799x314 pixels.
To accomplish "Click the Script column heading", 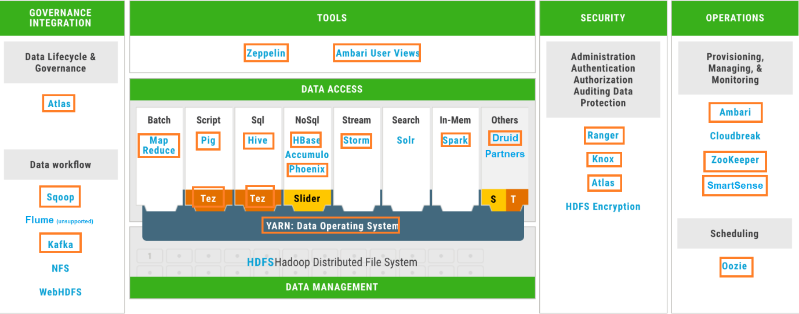I will pyautogui.click(x=208, y=120).
